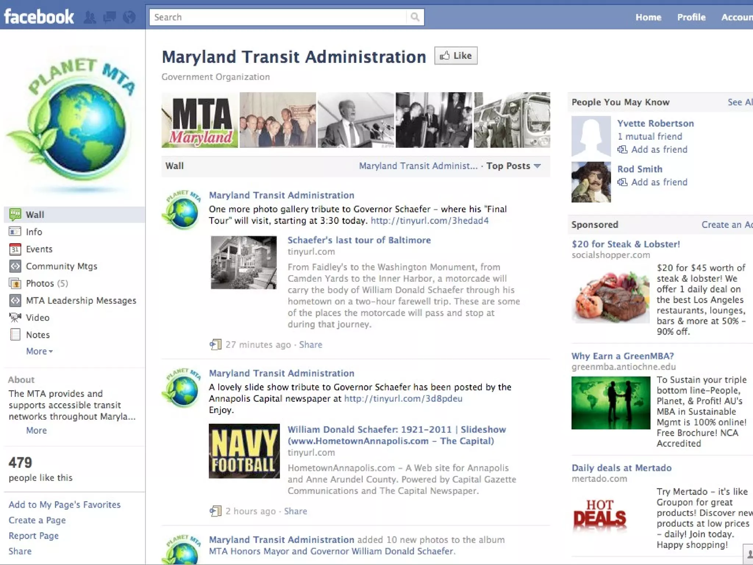Screen dimensions: 753x565
Task: Click the Notes icon in sidebar
Action: pyautogui.click(x=15, y=335)
